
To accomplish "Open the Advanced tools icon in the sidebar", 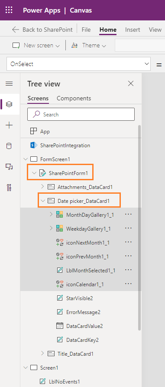I will (x=9, y=188).
